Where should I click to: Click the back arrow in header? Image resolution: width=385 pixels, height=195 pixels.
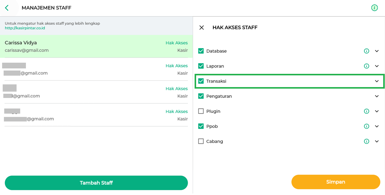7,8
